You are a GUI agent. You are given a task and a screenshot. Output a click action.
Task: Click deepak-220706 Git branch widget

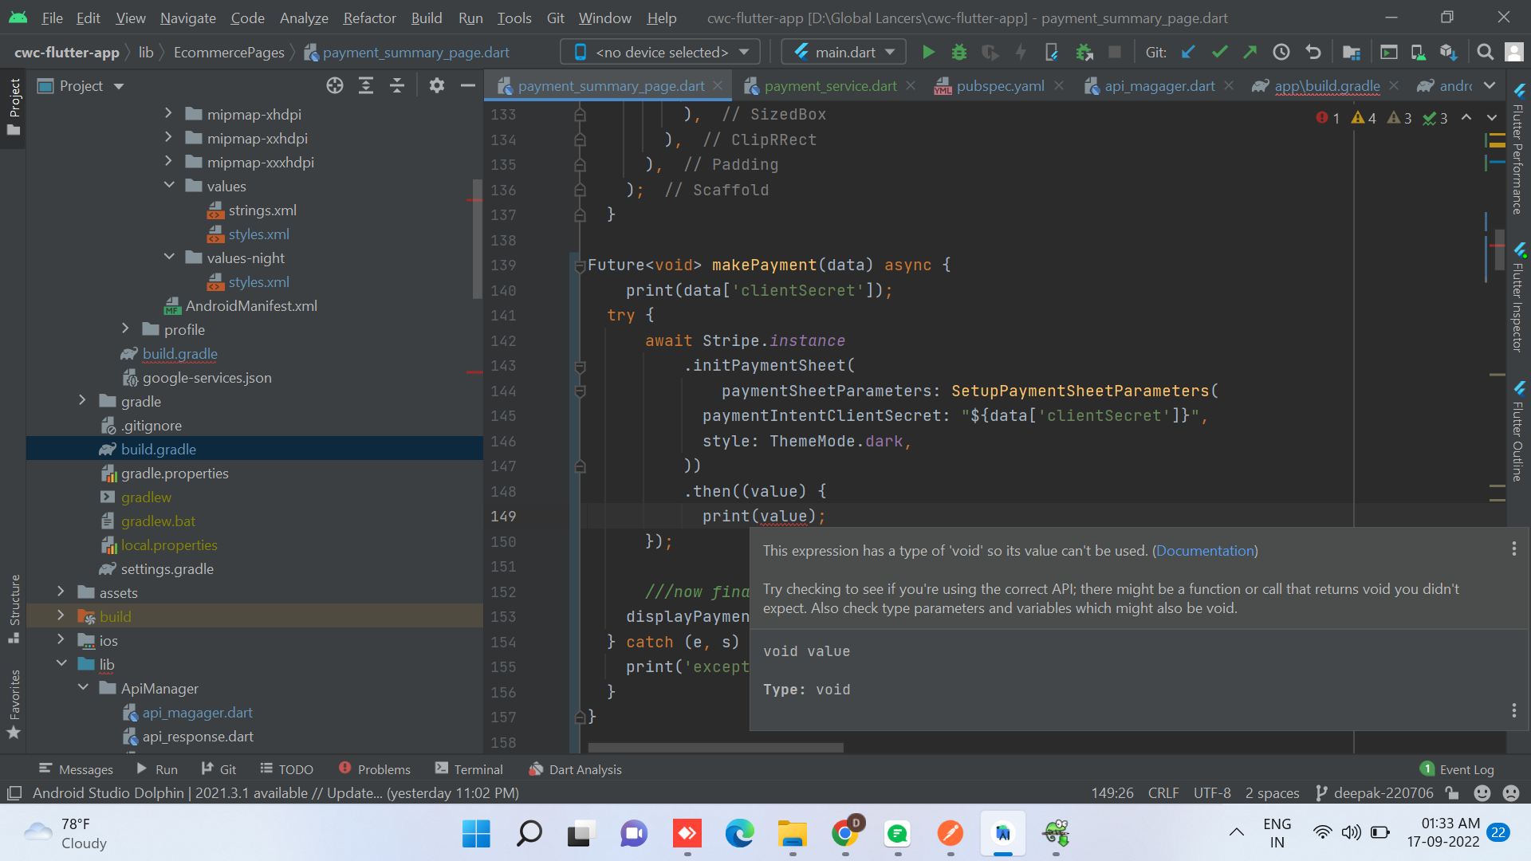pyautogui.click(x=1375, y=793)
